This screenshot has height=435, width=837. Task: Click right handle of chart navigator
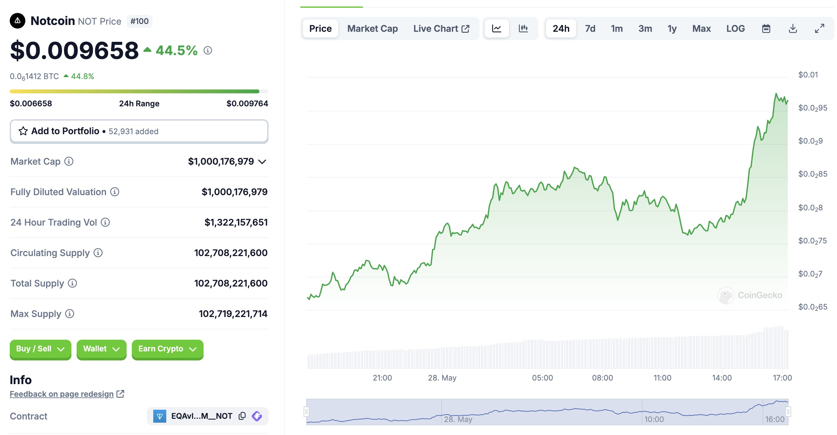click(x=788, y=412)
